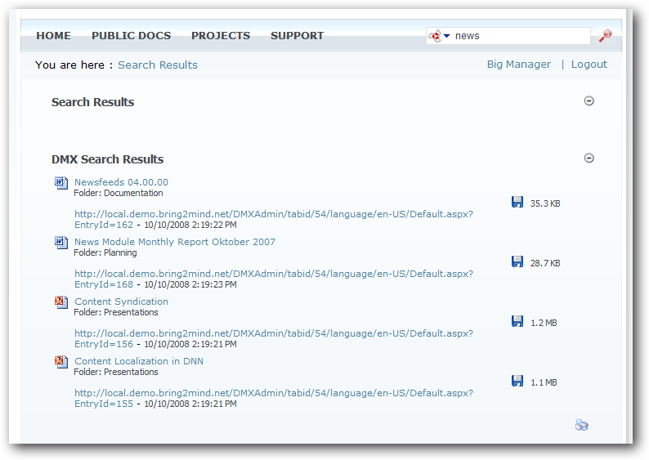Screen dimensions: 649x460
Task: Click the "Folder: Documentation" text
Action: [x=119, y=193]
